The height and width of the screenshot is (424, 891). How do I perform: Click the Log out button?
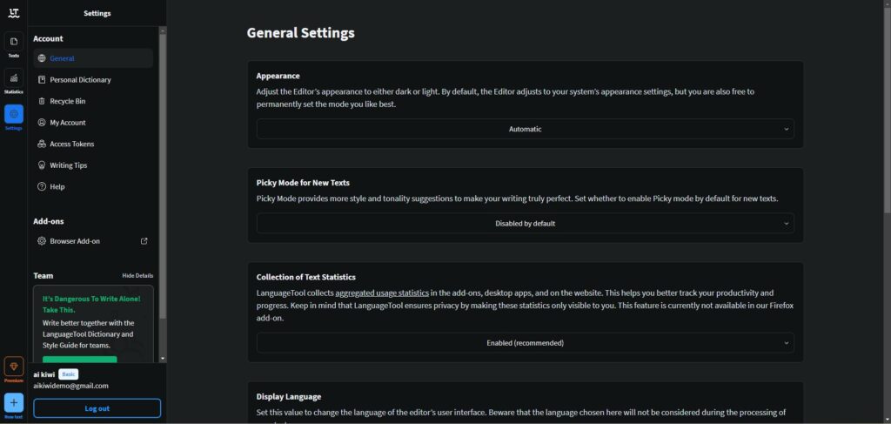pyautogui.click(x=97, y=408)
